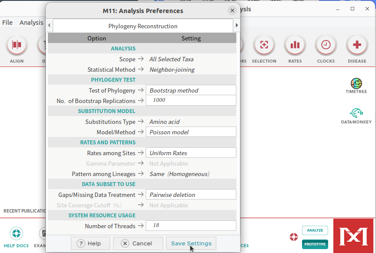Switch to Prototype mode

pyautogui.click(x=315, y=244)
